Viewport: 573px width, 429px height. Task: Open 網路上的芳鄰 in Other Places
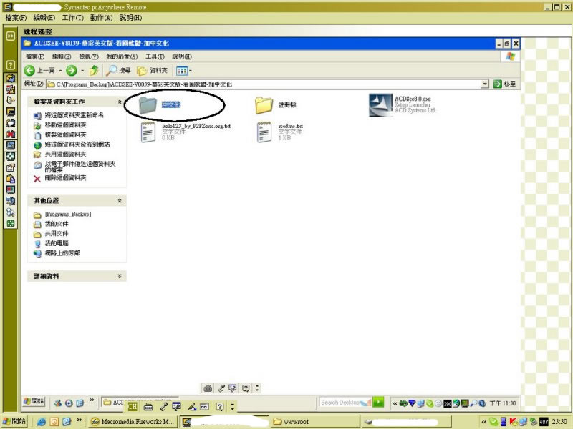(x=62, y=253)
